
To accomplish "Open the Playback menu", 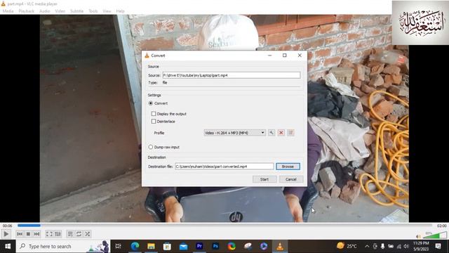I will (x=27, y=11).
